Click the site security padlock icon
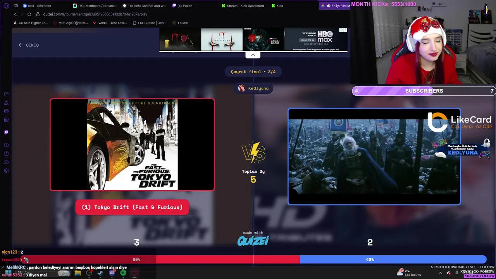Image resolution: width=496 pixels, height=279 pixels. [x=38, y=14]
